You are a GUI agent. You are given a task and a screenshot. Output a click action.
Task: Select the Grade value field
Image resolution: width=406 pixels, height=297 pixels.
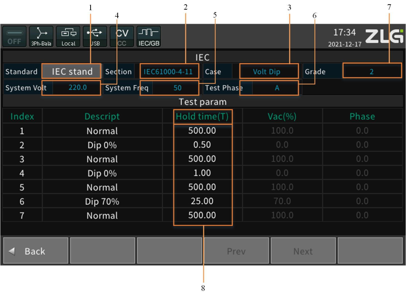[371, 71]
